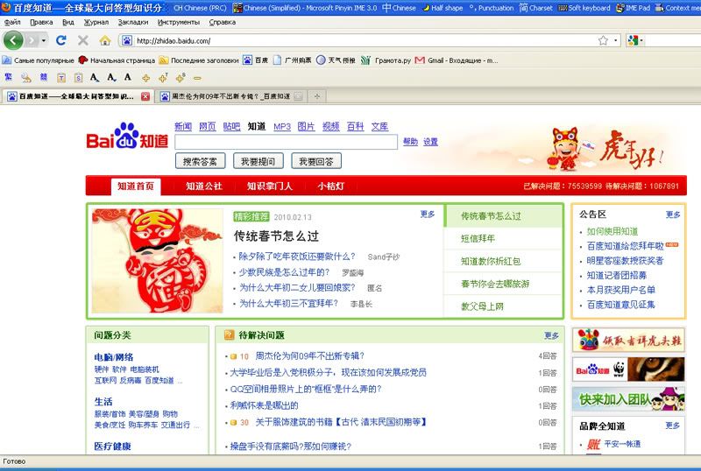
Task: Click the 簡 simplified Chinese conversion icon
Action: click(43, 77)
